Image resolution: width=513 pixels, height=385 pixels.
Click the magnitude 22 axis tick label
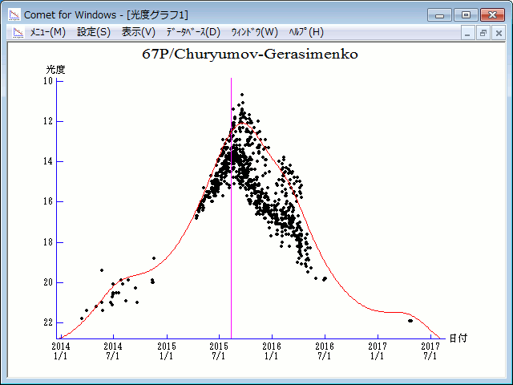[48, 322]
